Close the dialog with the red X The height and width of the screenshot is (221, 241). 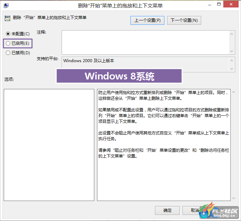point(231,4)
